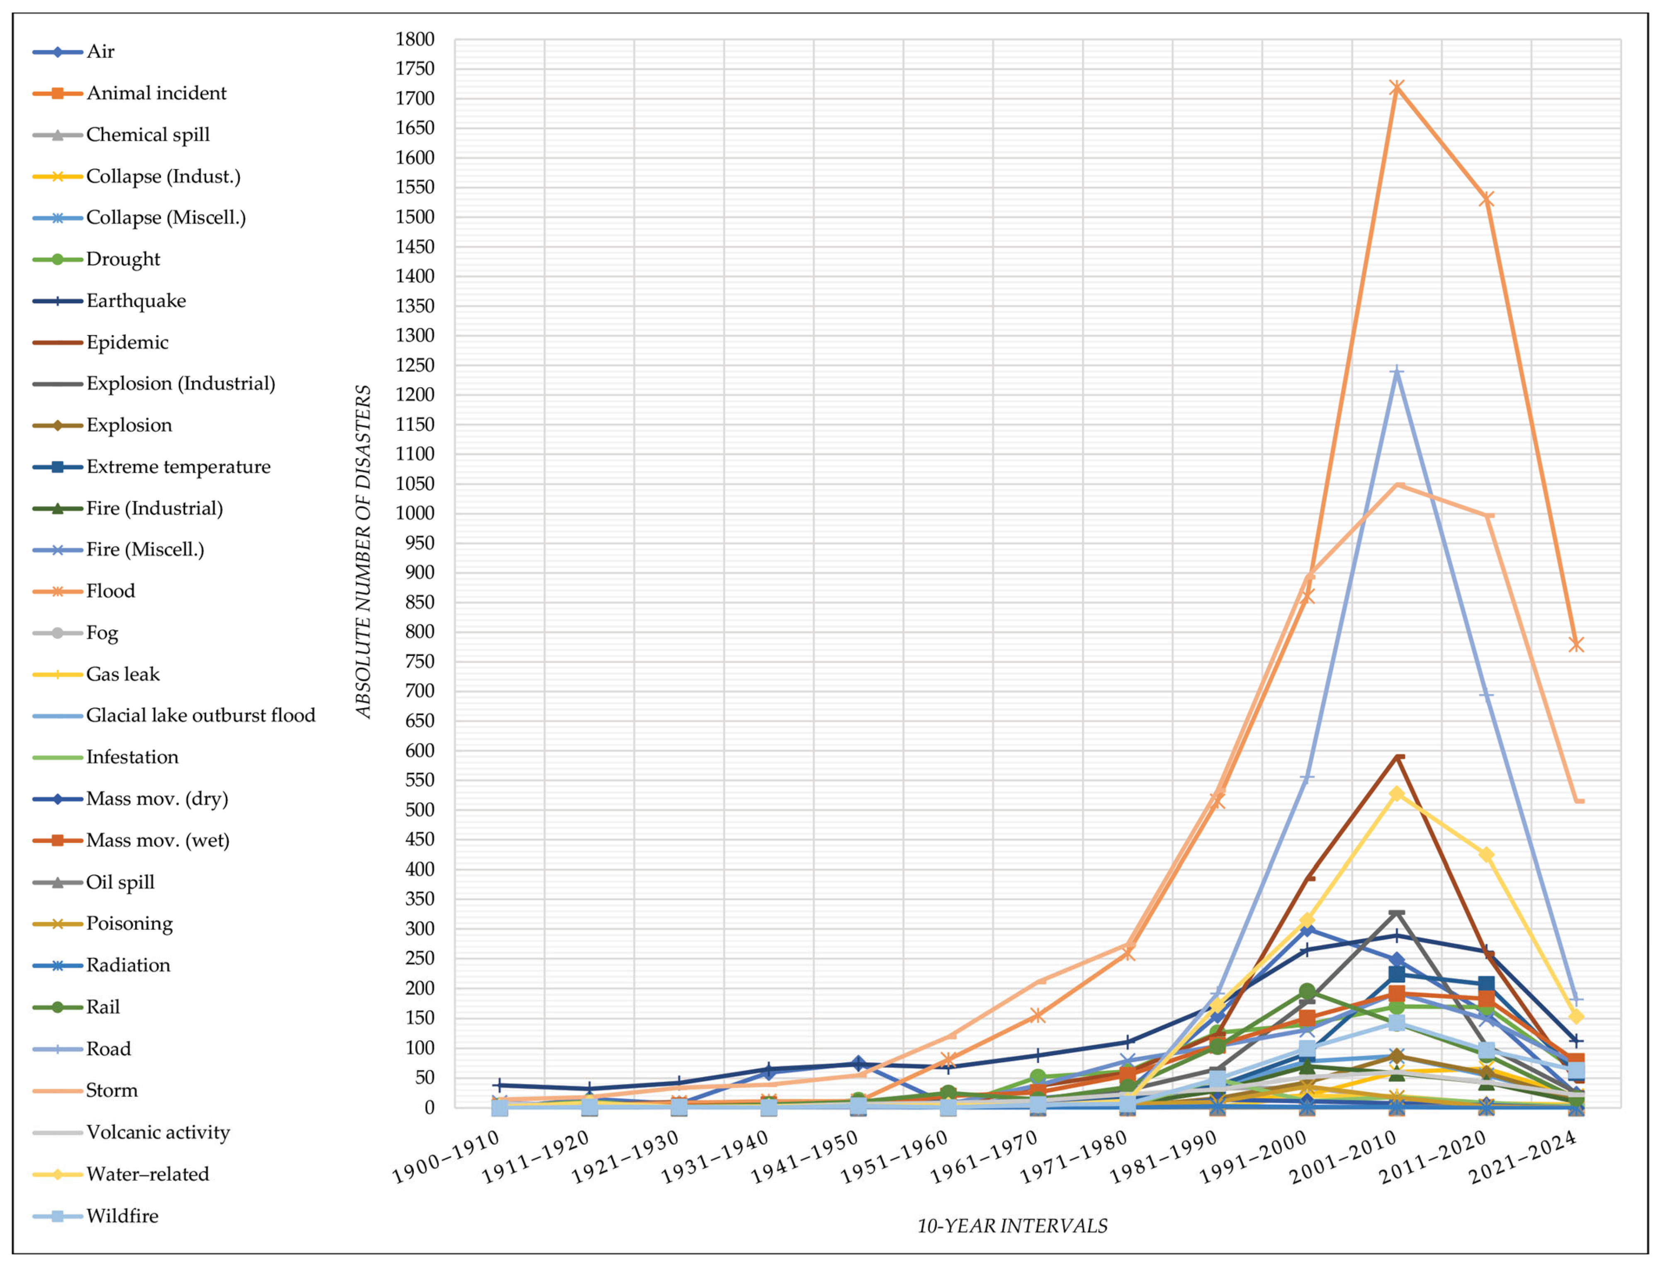Click the Glacial lake outburst flood label

pyautogui.click(x=201, y=716)
